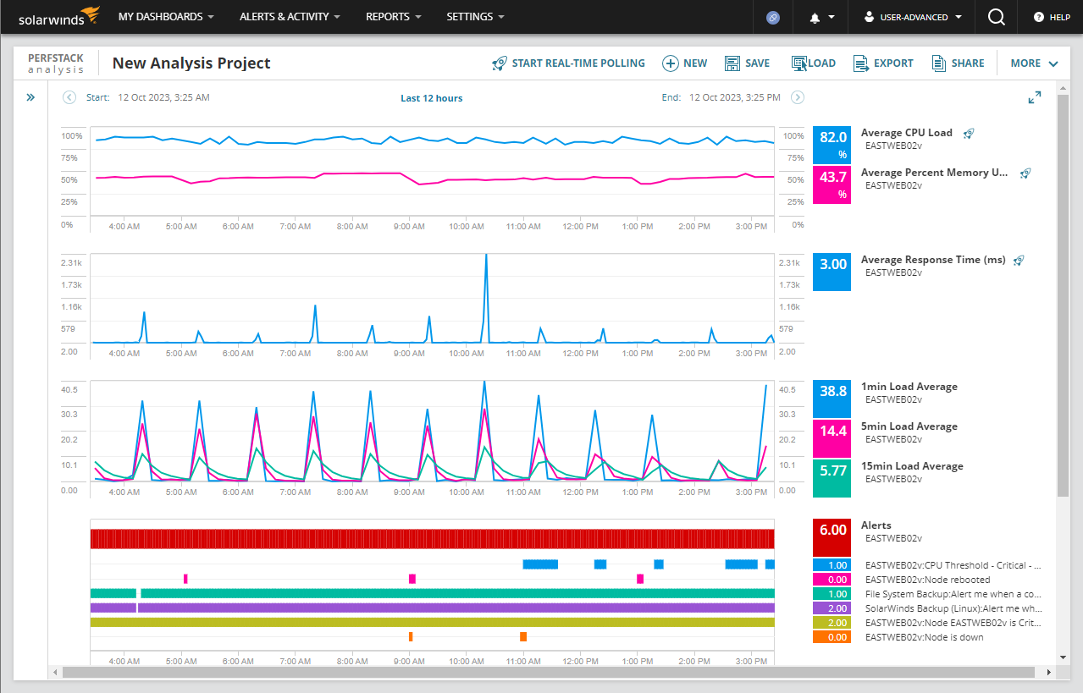This screenshot has width=1083, height=693.
Task: Click the Start date 12 Oct 2023, 3:25 AM
Action: [163, 97]
